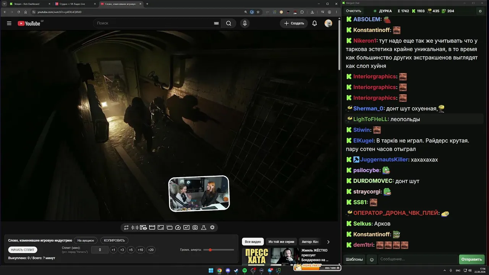Open Discord from the taskbar
This screenshot has height=275, width=489.
tap(228, 271)
